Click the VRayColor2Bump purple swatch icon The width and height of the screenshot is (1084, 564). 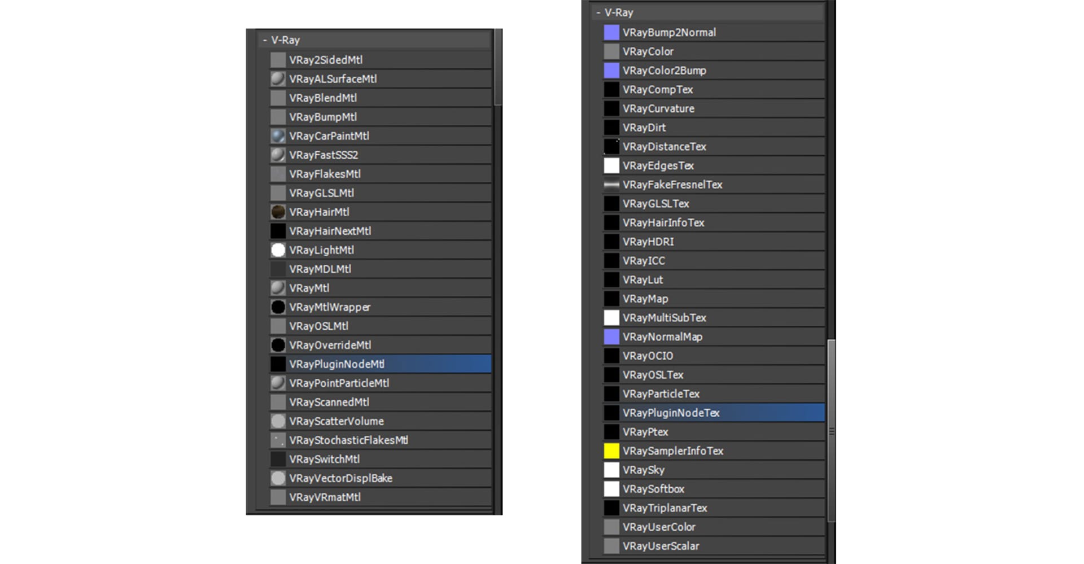611,71
